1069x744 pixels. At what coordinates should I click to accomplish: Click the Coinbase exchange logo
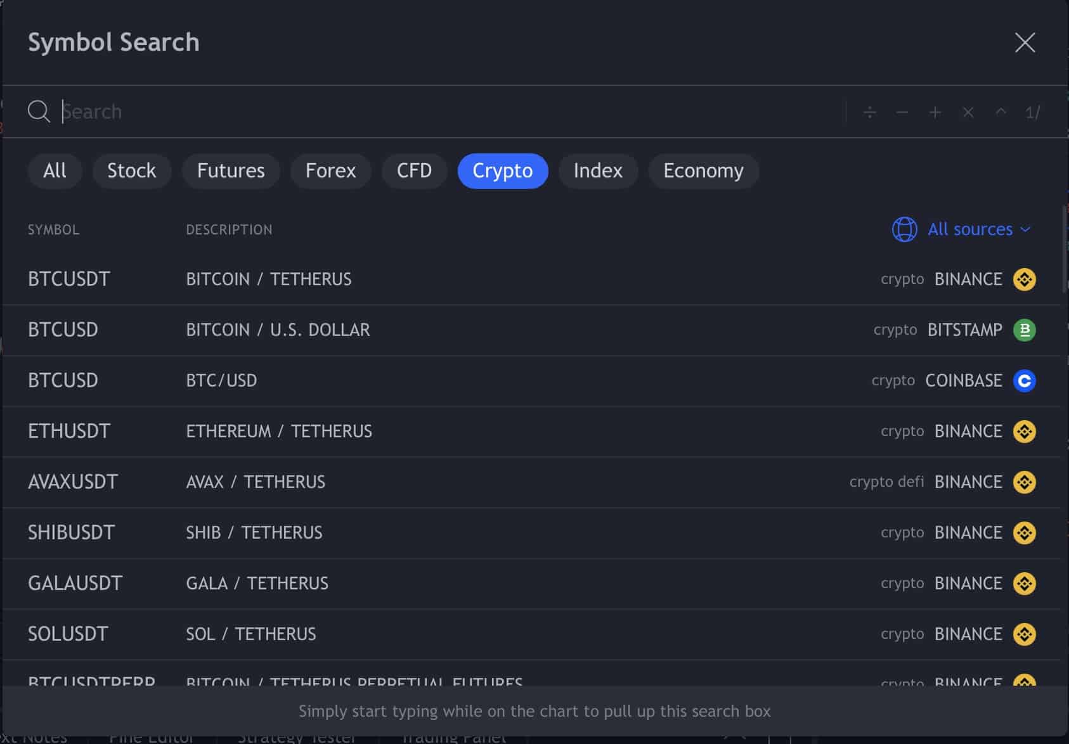click(x=1024, y=381)
